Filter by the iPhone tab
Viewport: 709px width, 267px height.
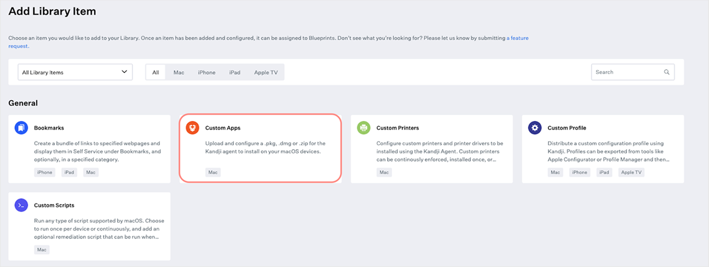click(207, 72)
